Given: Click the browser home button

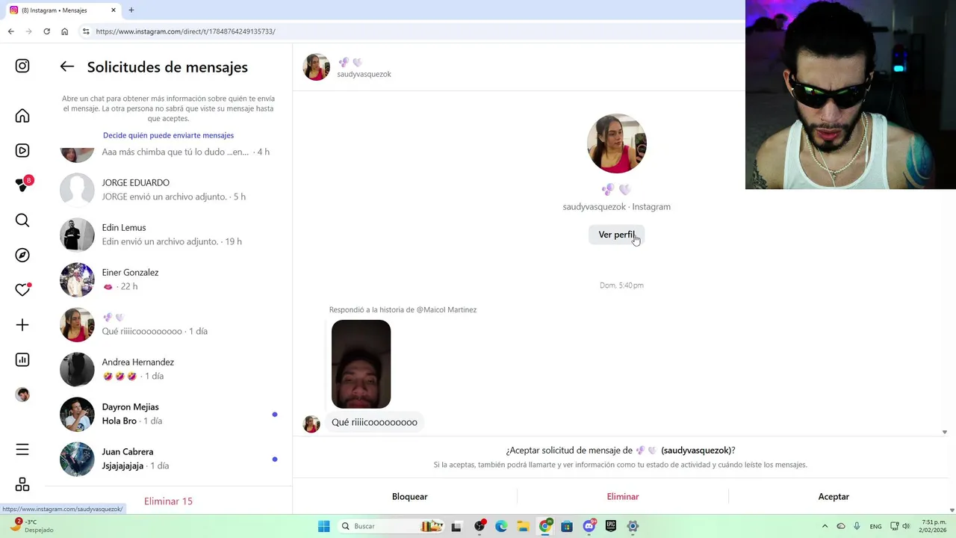Looking at the screenshot, I should point(64,31).
